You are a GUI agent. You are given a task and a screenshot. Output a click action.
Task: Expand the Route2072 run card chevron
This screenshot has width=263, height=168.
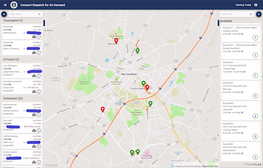point(258,45)
